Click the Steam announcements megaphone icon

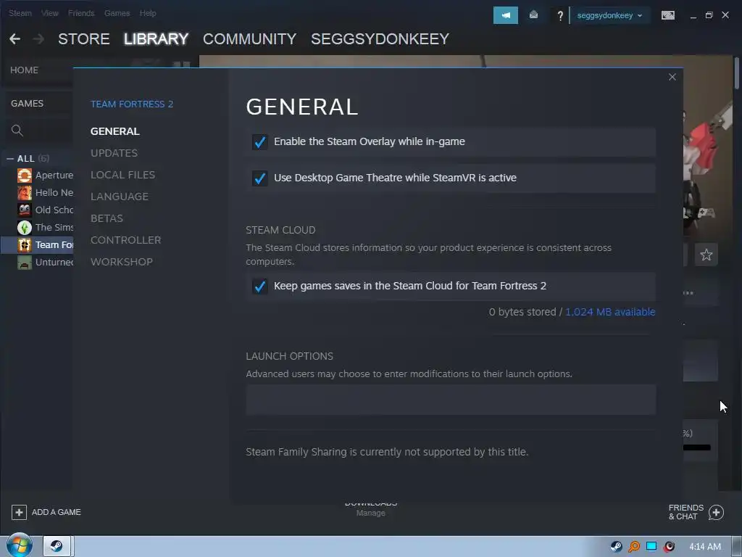click(x=505, y=15)
